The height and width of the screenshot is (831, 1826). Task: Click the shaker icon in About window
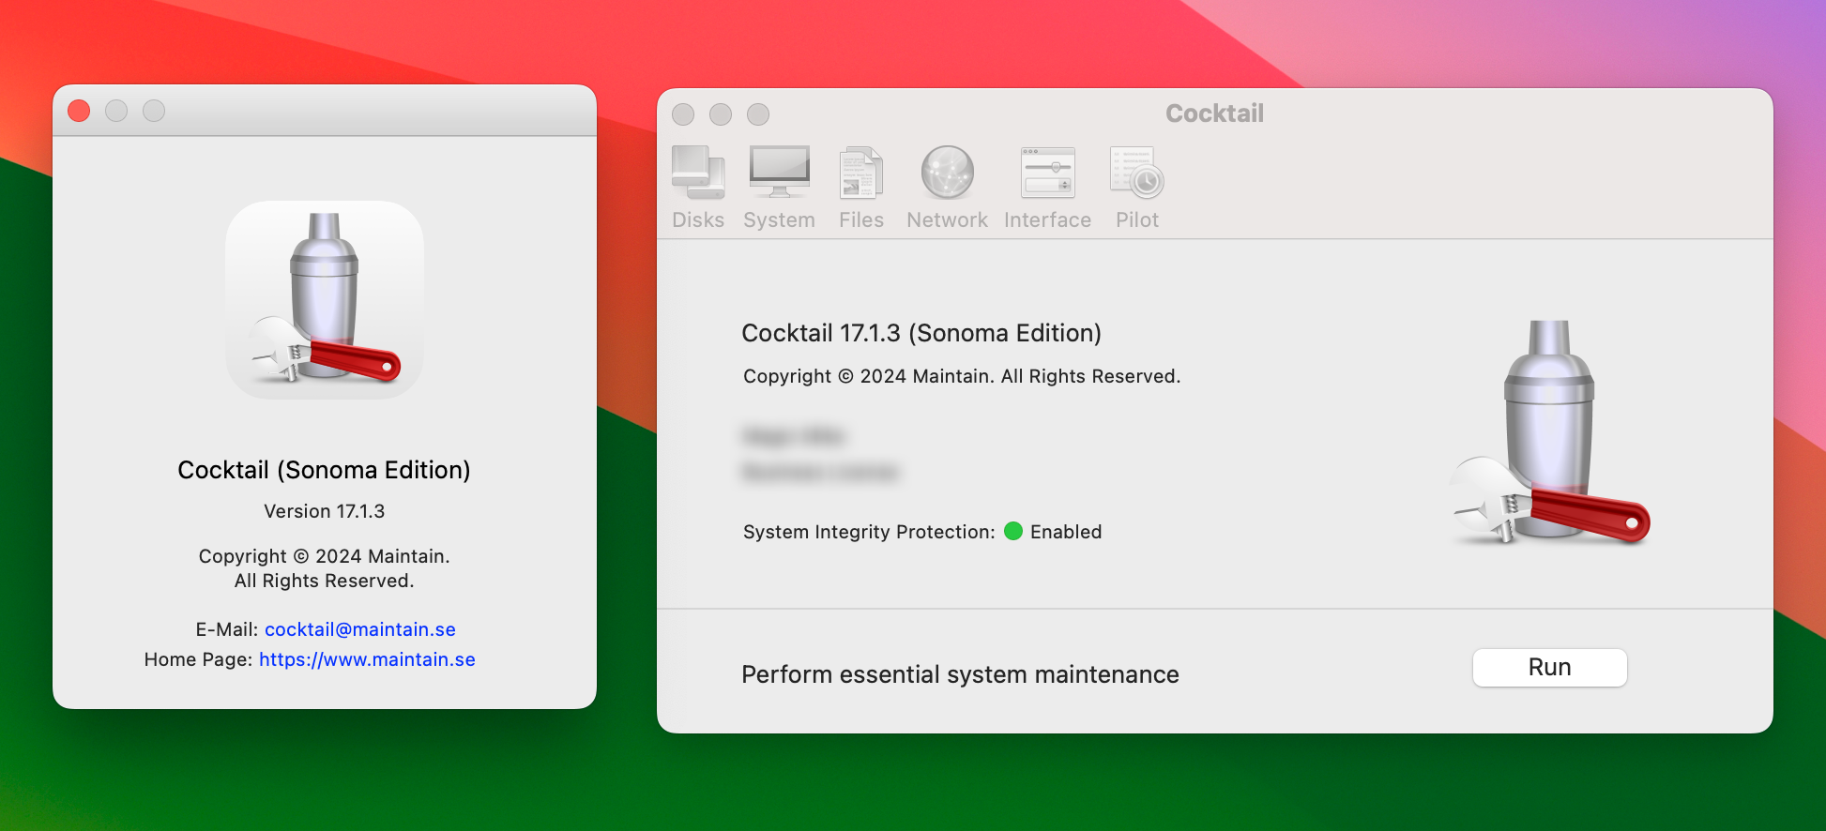click(325, 299)
